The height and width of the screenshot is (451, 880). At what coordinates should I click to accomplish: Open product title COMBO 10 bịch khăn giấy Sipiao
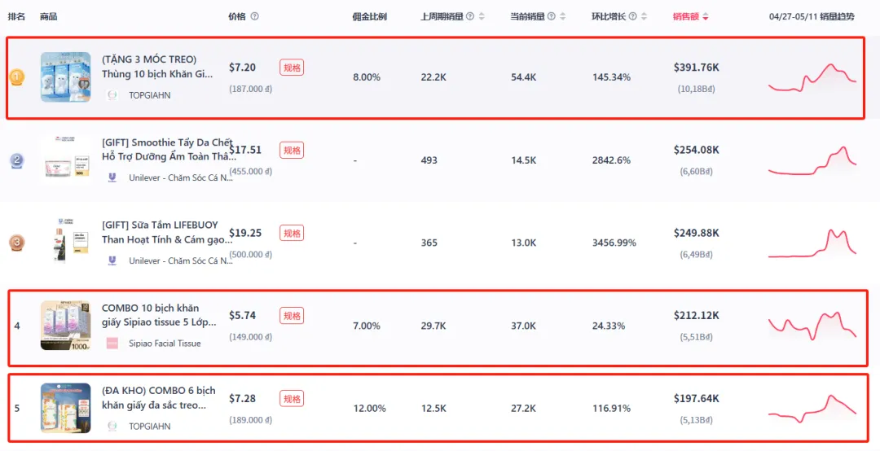(x=159, y=315)
